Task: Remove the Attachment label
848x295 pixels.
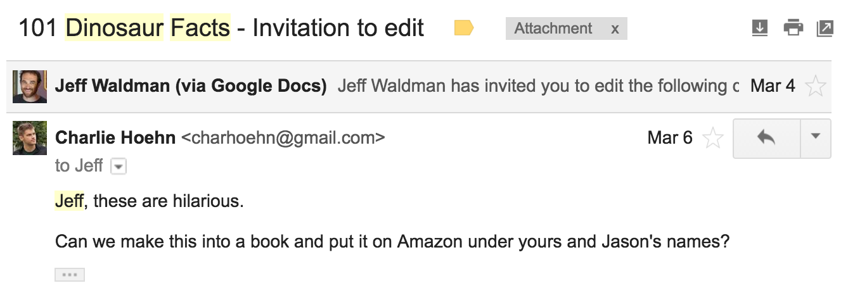Action: pyautogui.click(x=614, y=28)
